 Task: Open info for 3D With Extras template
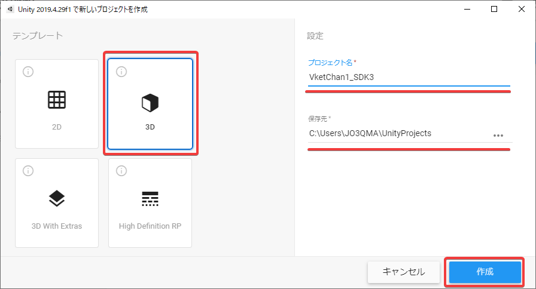pos(28,171)
